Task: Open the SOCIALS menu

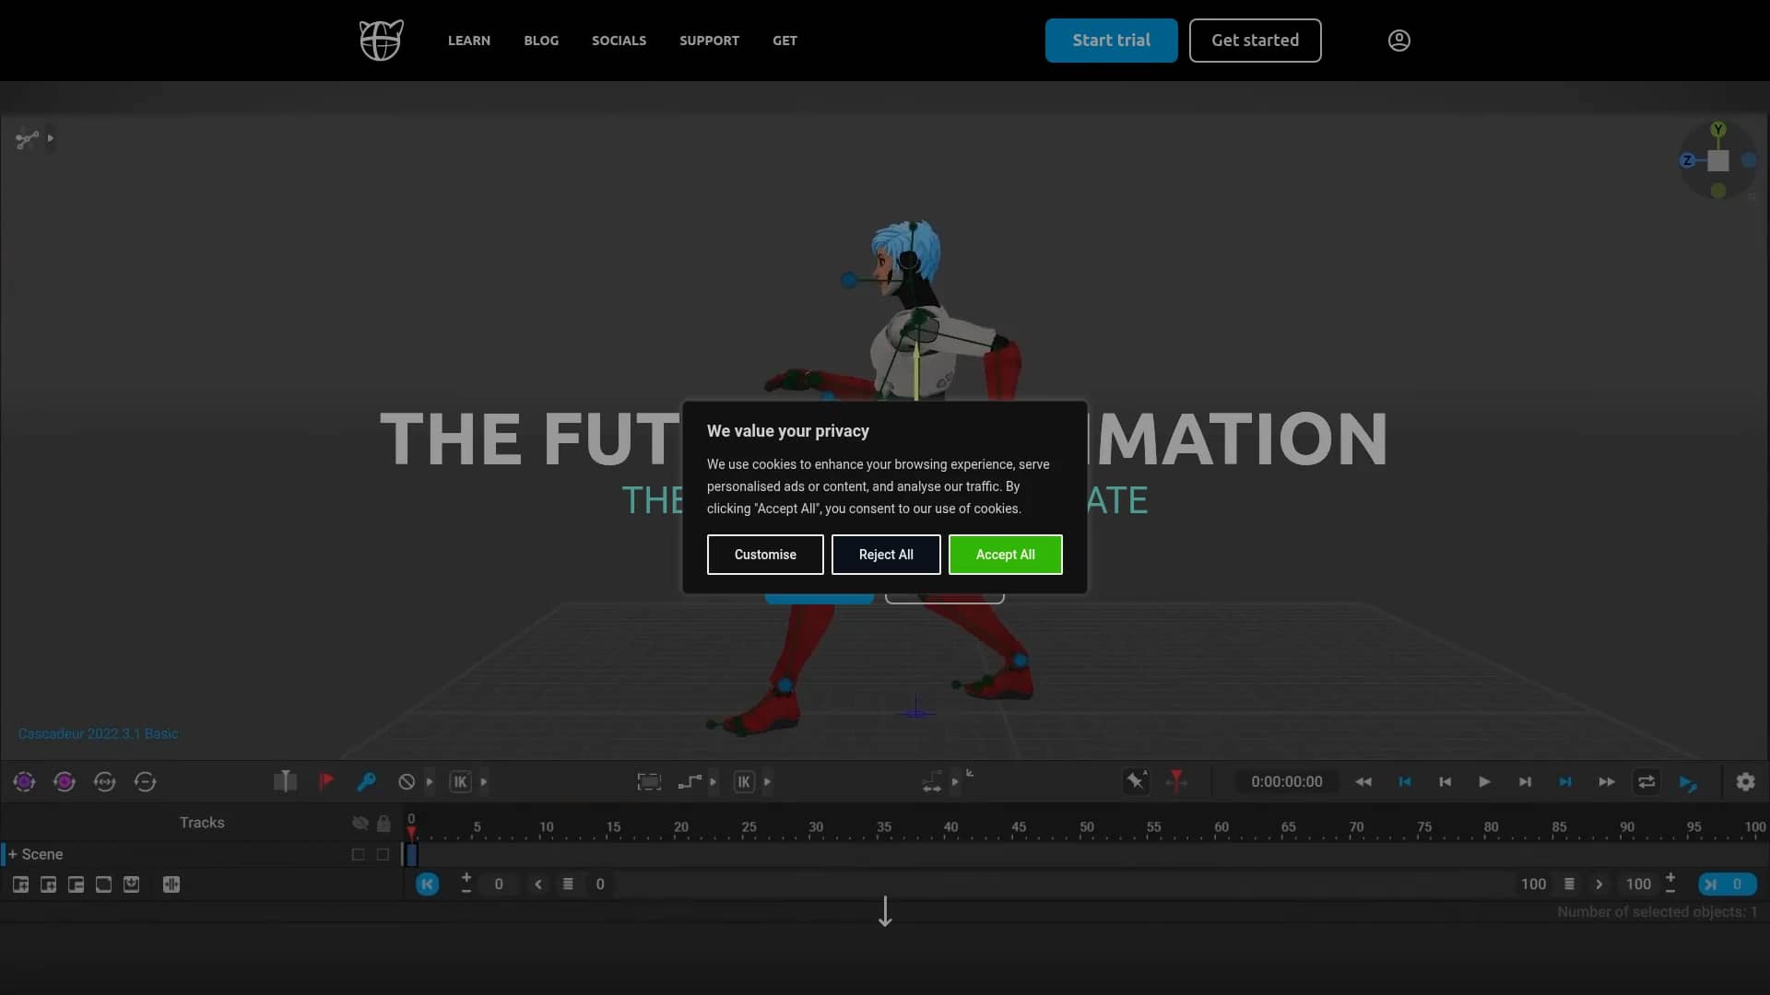Action: pos(619,41)
